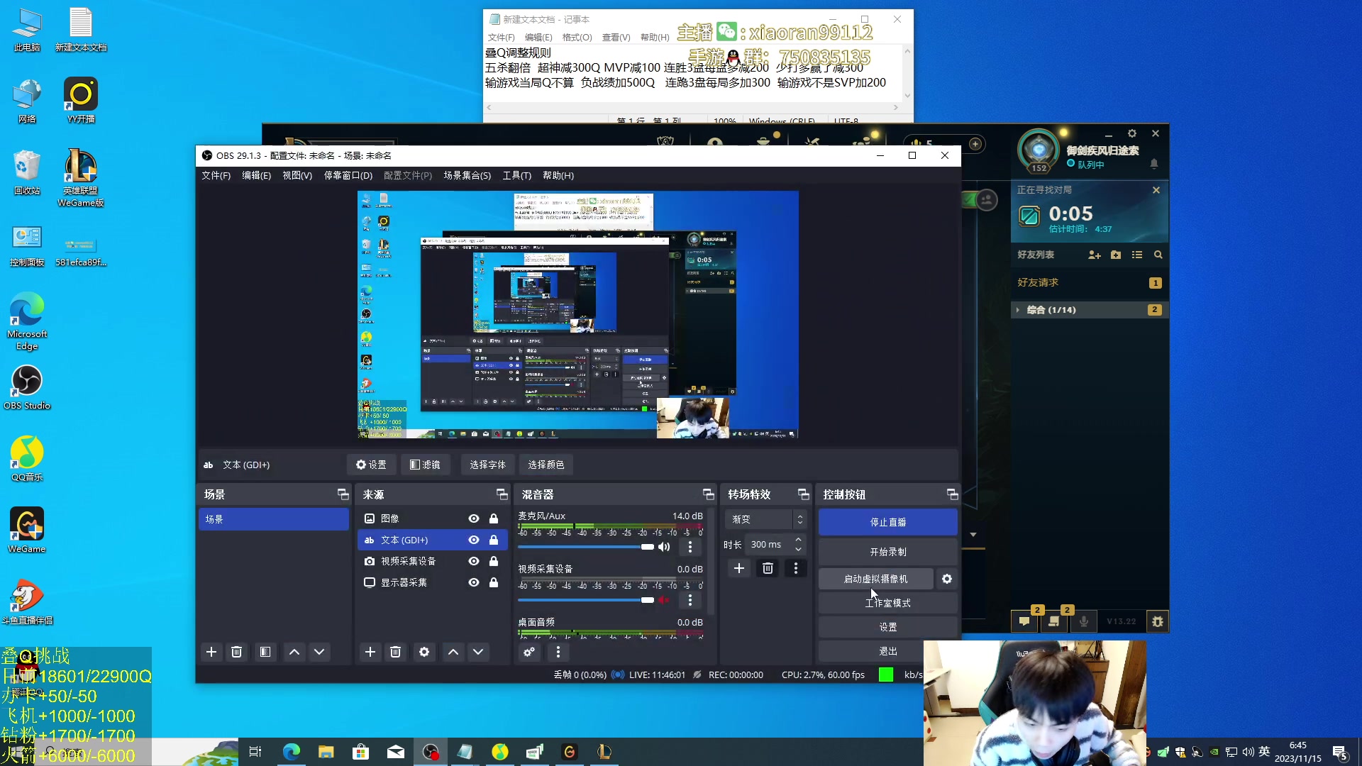1362x766 pixels.
Task: Select the 场景 item in scenes list
Action: 274,519
